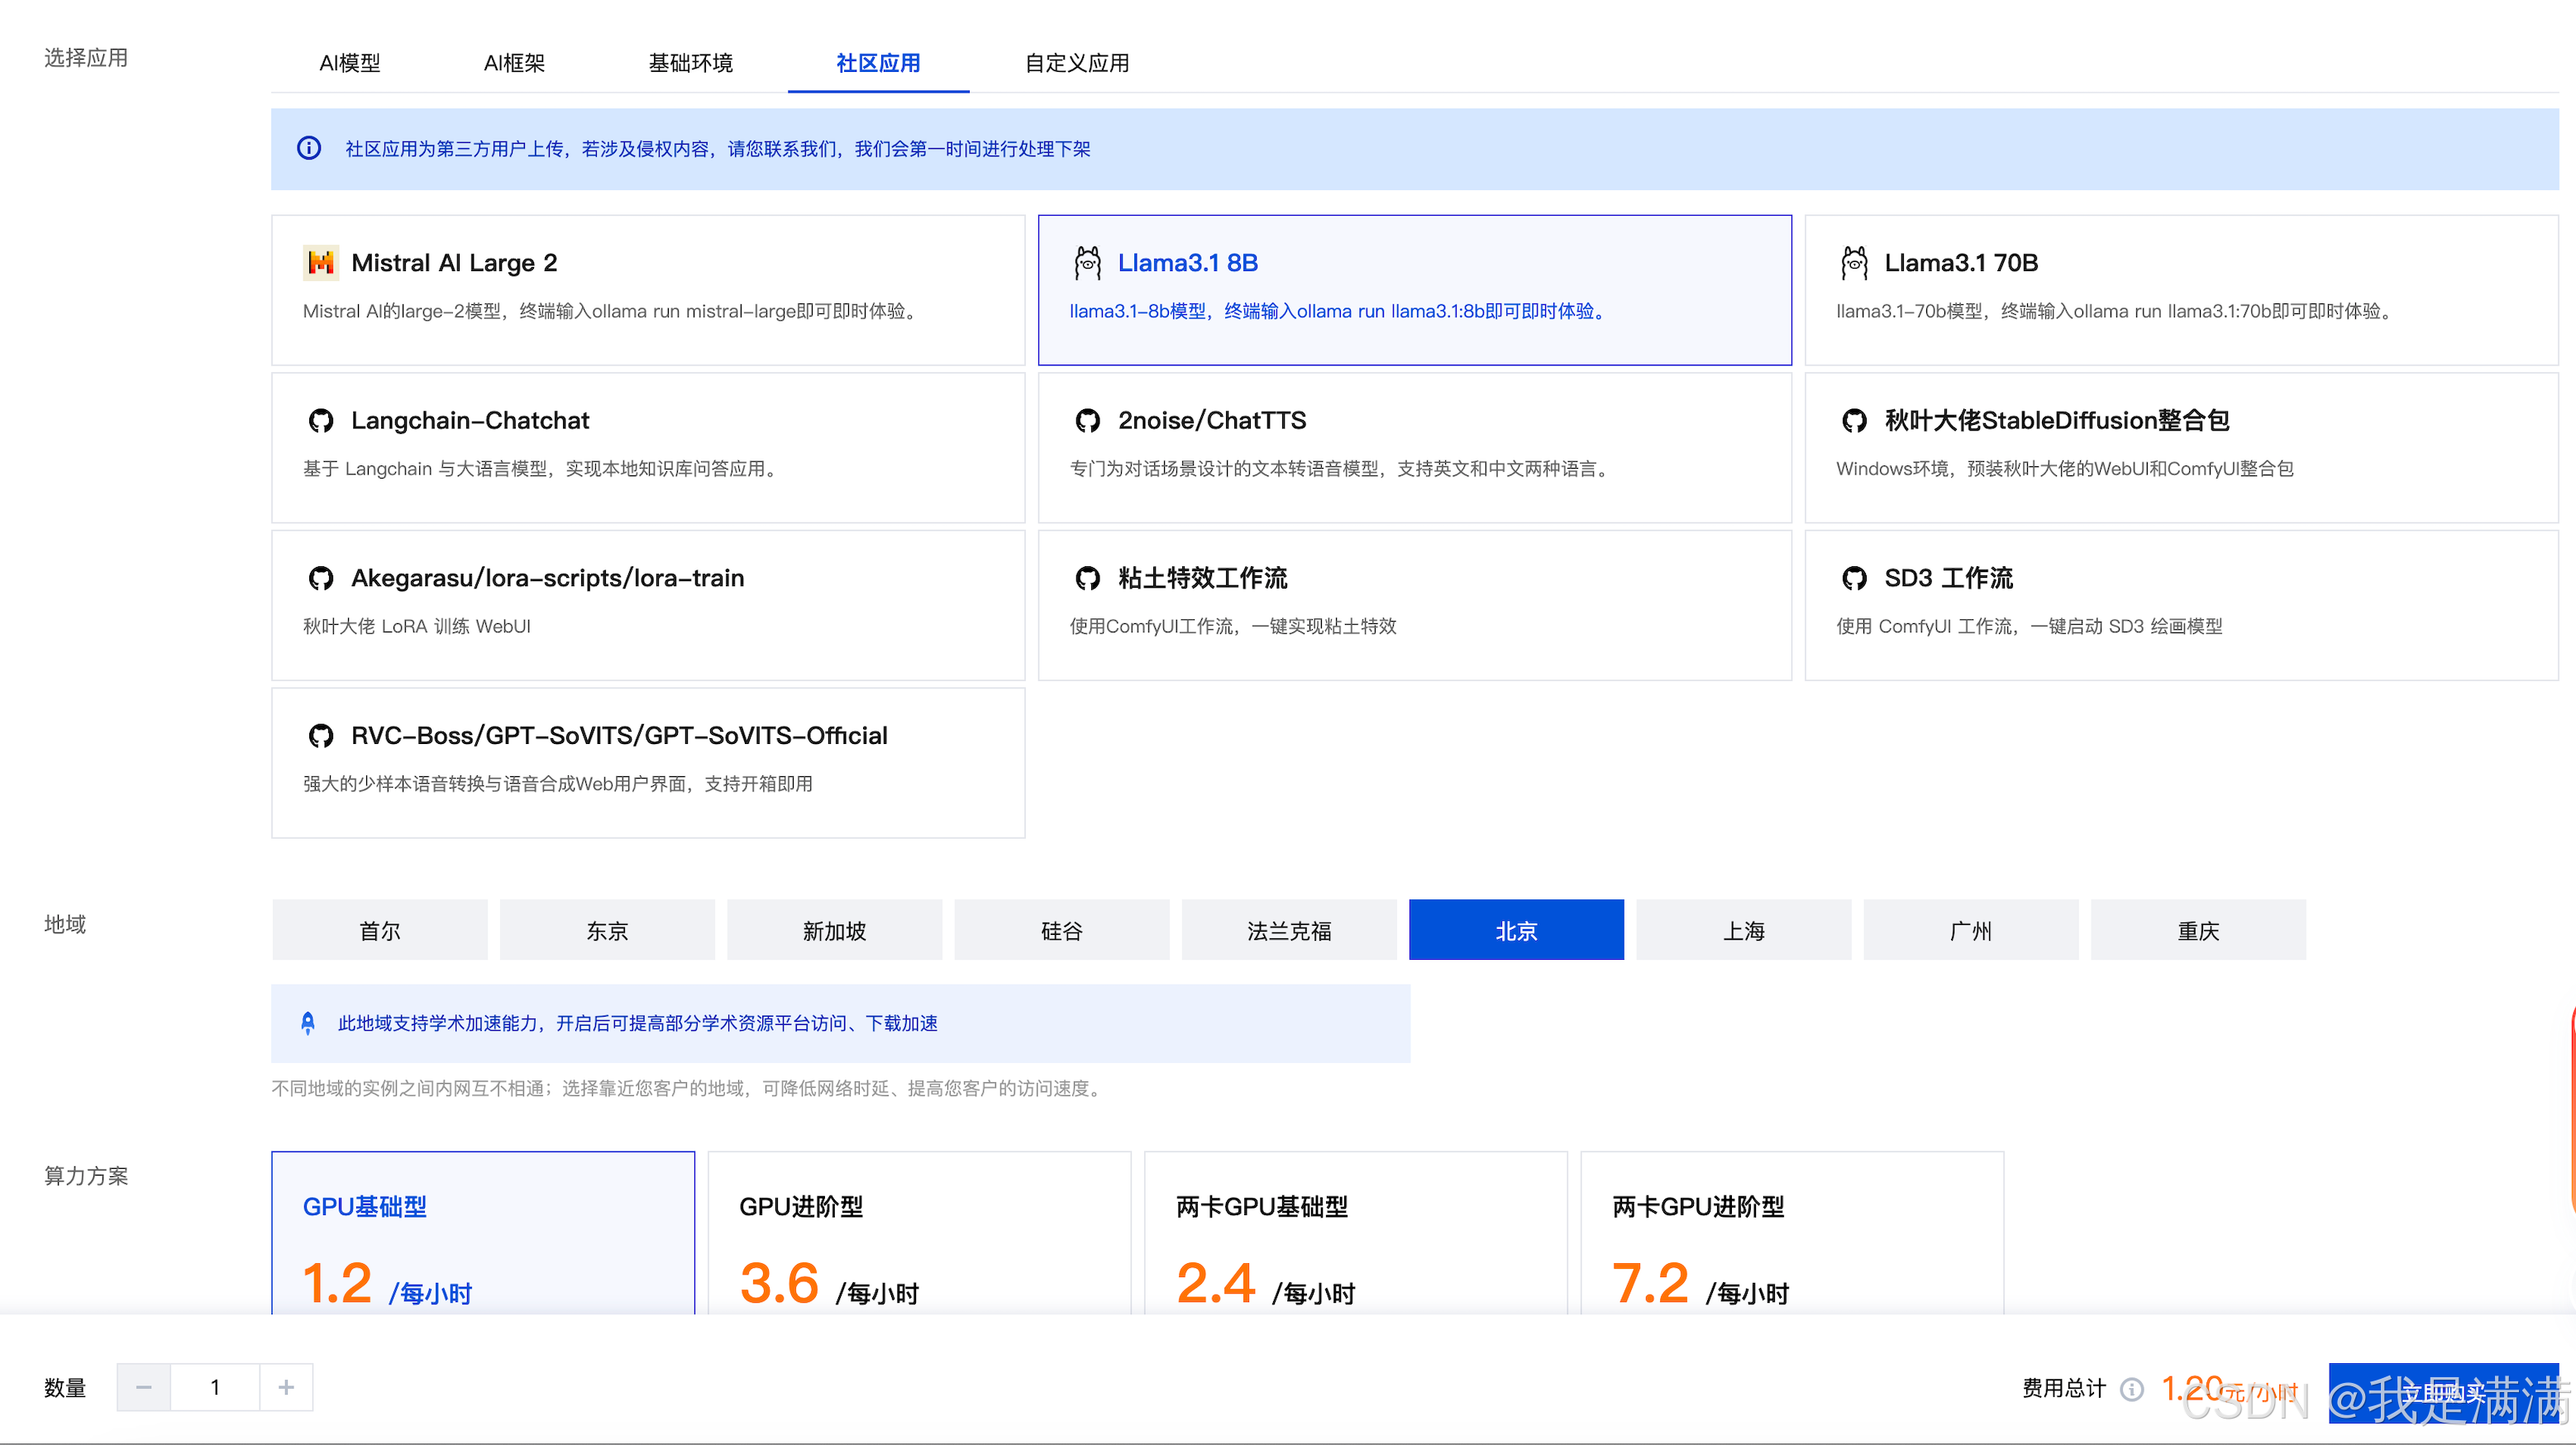Decrease quantity with the minus button
This screenshot has width=2576, height=1445.
pyautogui.click(x=143, y=1387)
